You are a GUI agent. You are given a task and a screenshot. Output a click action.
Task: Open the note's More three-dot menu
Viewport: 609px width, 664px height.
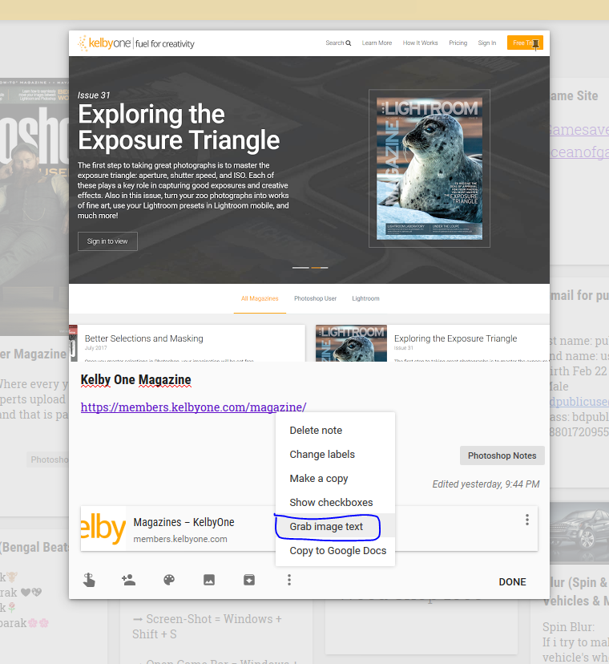click(289, 580)
